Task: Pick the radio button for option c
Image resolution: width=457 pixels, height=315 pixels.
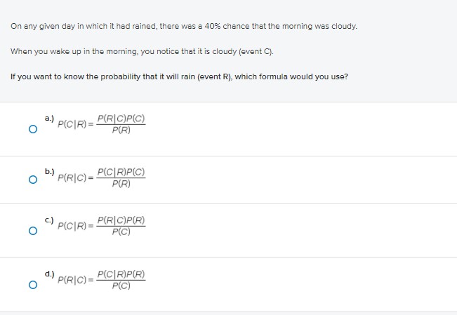Action: point(33,231)
